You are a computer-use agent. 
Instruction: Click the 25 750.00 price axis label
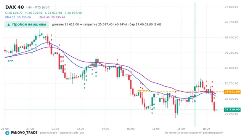pos(231,83)
